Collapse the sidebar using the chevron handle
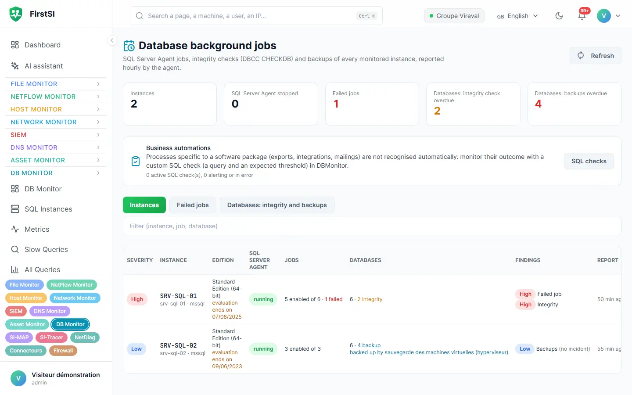Image resolution: width=632 pixels, height=395 pixels. tap(112, 40)
